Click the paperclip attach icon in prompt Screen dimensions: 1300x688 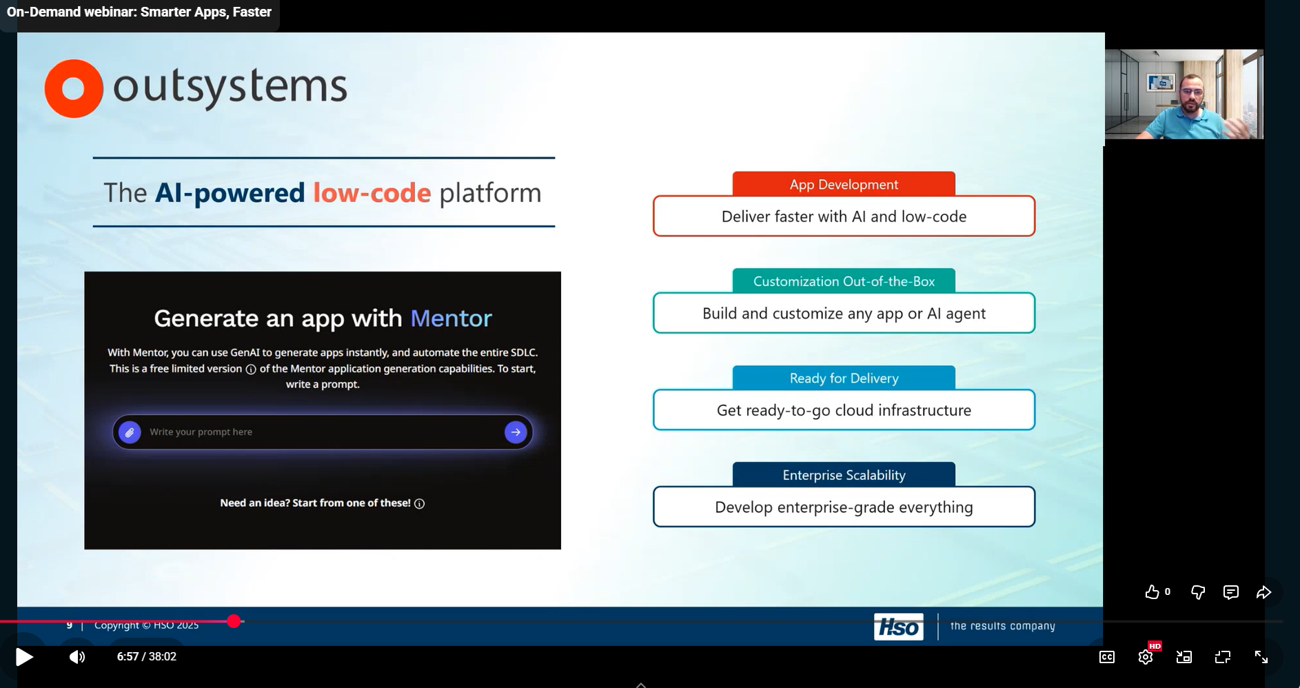(x=130, y=432)
